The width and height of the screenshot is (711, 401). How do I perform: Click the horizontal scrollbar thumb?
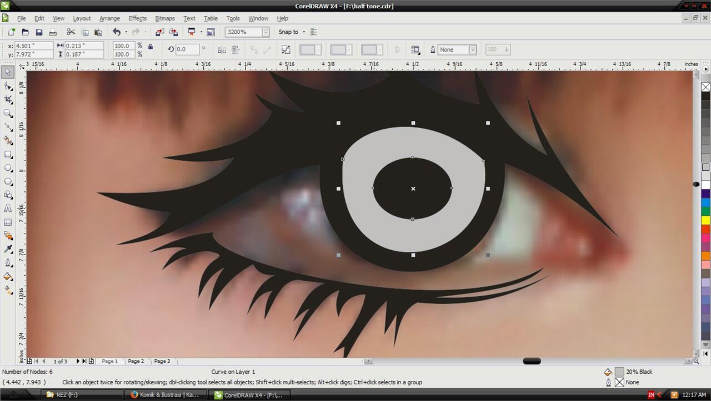click(x=532, y=361)
